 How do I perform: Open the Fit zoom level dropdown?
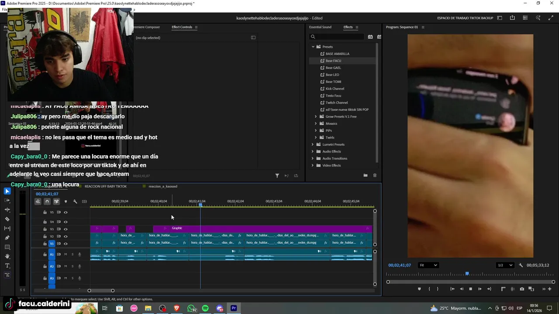428,265
